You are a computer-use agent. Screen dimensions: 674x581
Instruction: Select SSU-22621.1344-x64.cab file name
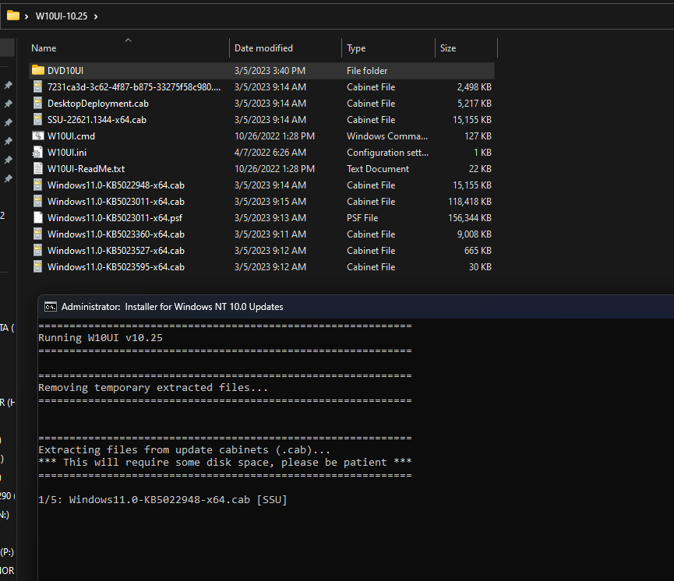(x=97, y=119)
